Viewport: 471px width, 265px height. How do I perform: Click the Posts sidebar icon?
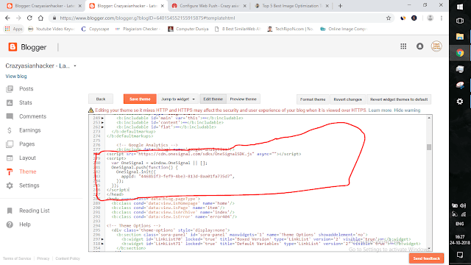(x=10, y=88)
